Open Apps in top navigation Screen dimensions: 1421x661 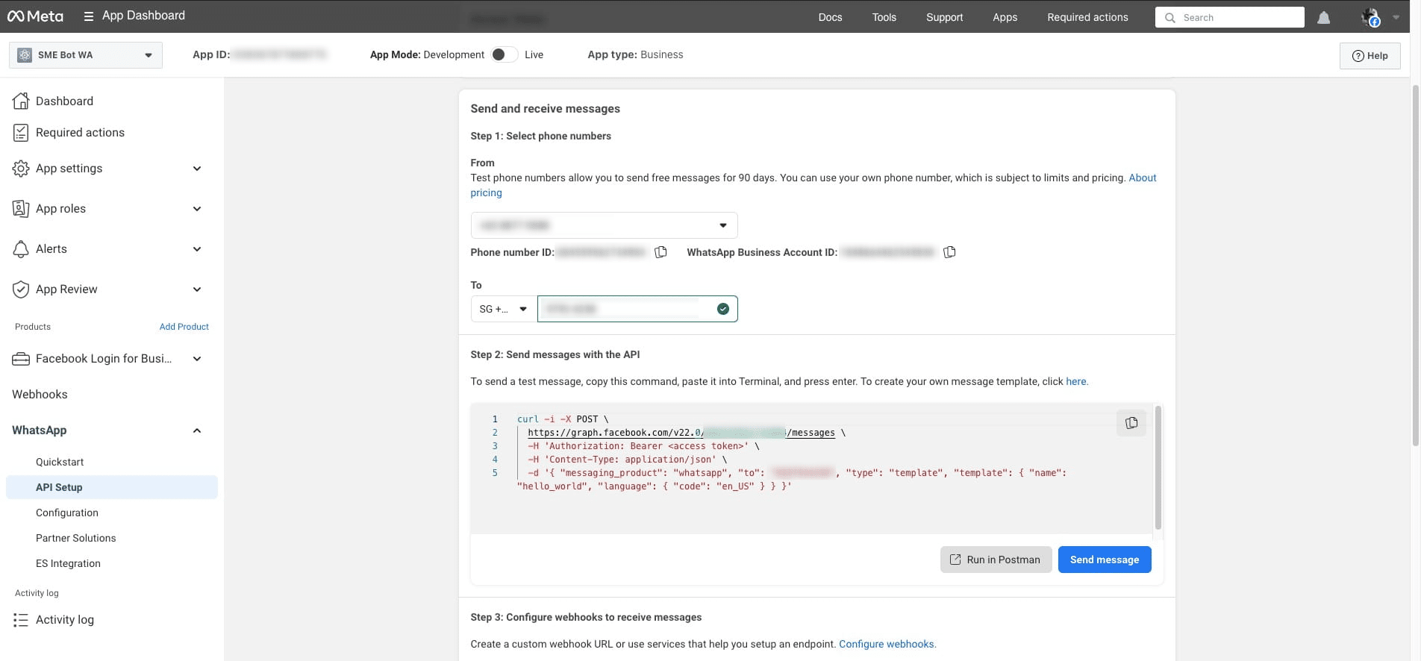[1005, 17]
